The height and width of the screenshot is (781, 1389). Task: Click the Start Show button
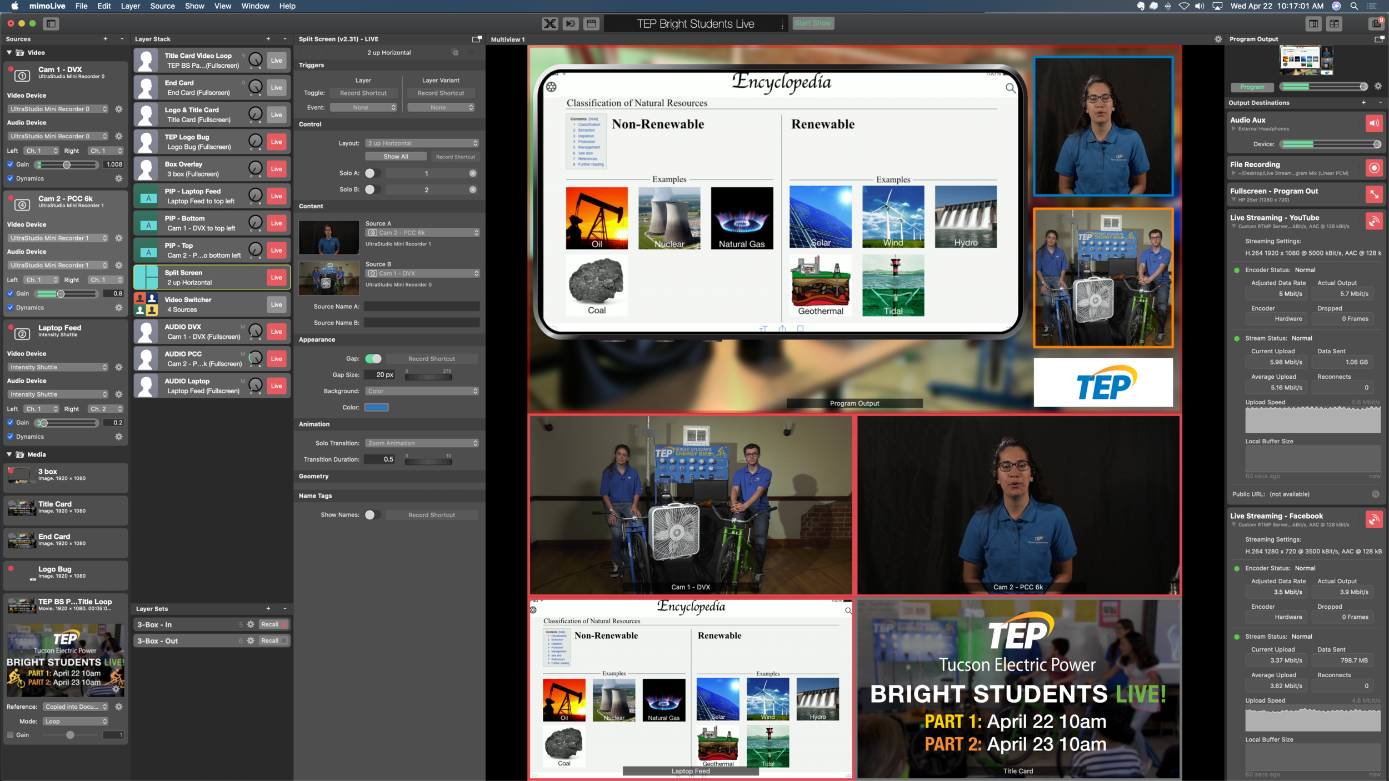813,23
